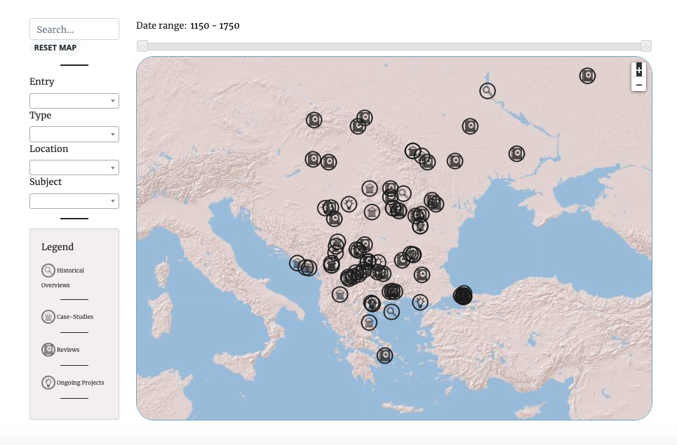Click the Historical Overviews legend icon
The width and height of the screenshot is (677, 445).
[x=48, y=271]
